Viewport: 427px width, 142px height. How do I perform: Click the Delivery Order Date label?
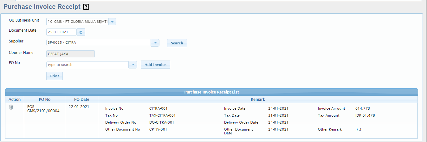pos(241,122)
